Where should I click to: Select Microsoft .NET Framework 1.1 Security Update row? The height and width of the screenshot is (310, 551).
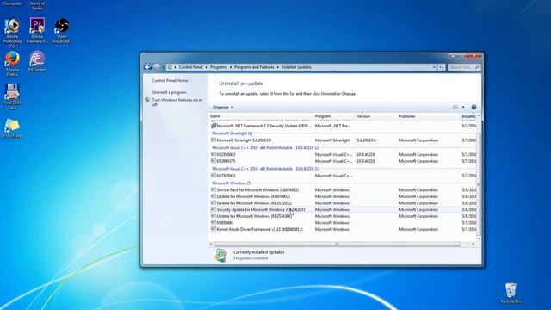343,126
